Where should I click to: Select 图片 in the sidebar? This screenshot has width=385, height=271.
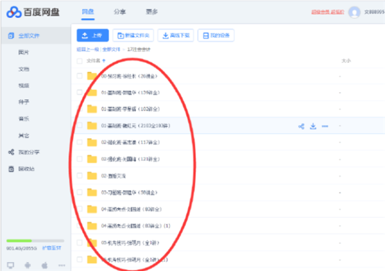pos(24,52)
